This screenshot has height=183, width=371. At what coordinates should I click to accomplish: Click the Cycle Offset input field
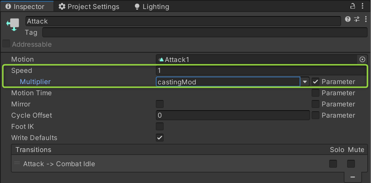[232, 115]
